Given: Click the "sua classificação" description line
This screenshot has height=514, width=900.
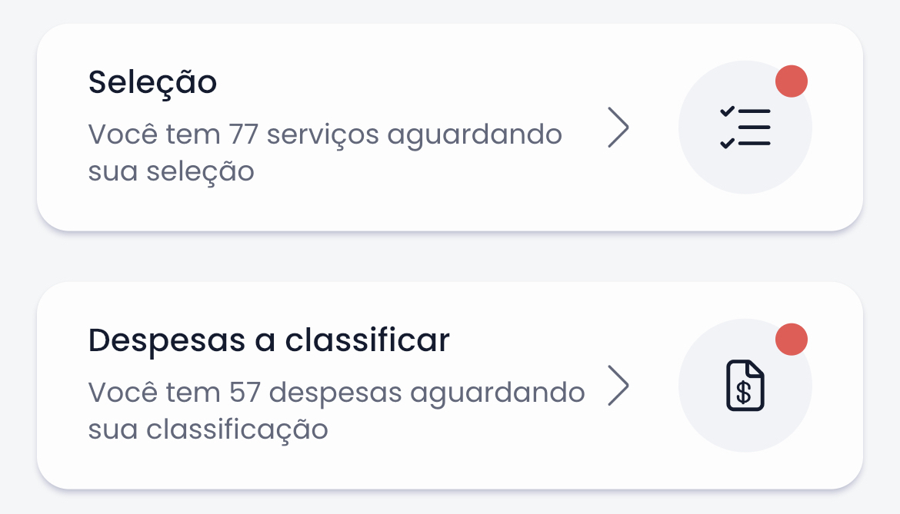Looking at the screenshot, I should 208,429.
